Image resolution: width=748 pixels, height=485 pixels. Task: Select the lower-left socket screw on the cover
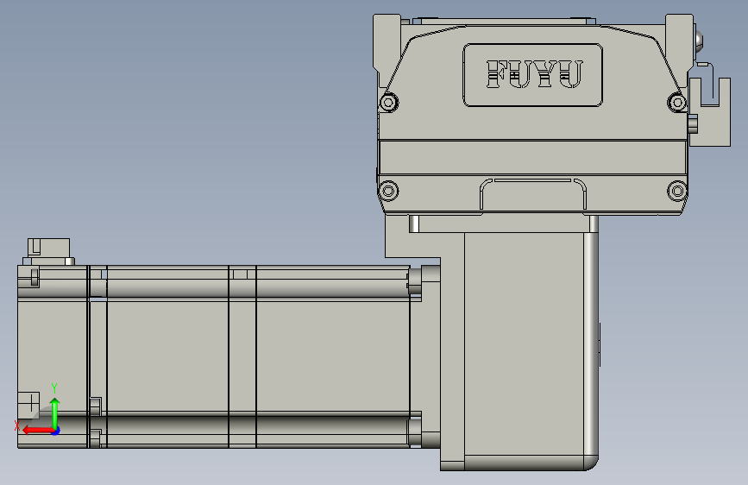(388, 191)
